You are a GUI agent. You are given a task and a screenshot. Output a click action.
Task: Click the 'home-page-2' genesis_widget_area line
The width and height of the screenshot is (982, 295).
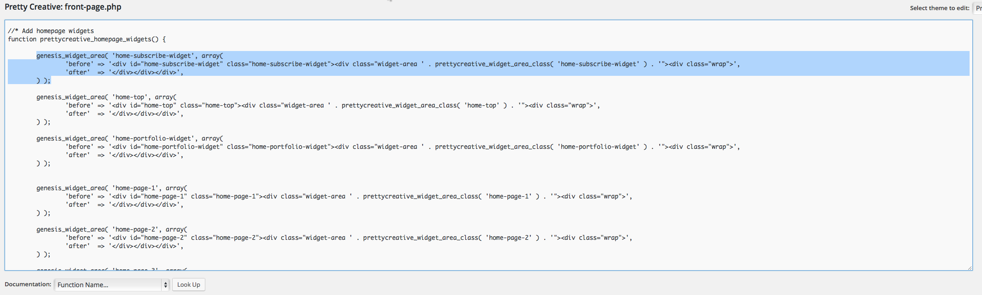(112, 229)
